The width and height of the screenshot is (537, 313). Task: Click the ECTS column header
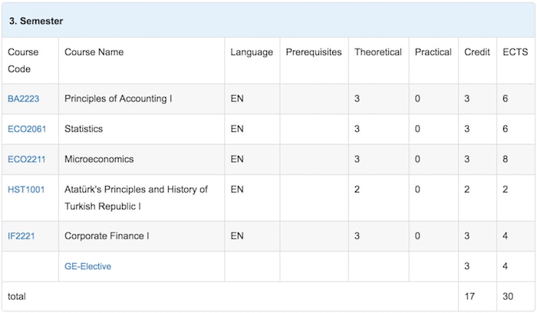516,52
